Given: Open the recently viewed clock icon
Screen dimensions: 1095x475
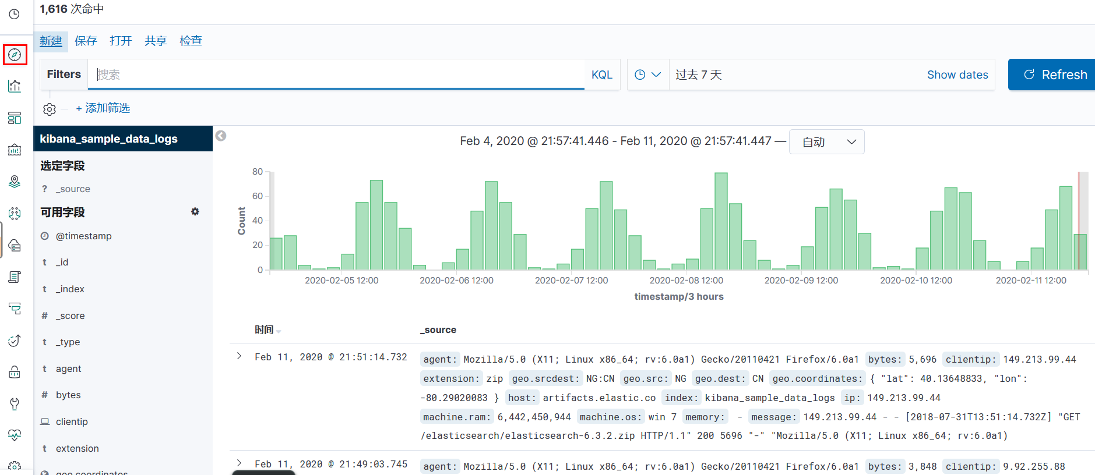Looking at the screenshot, I should point(15,14).
